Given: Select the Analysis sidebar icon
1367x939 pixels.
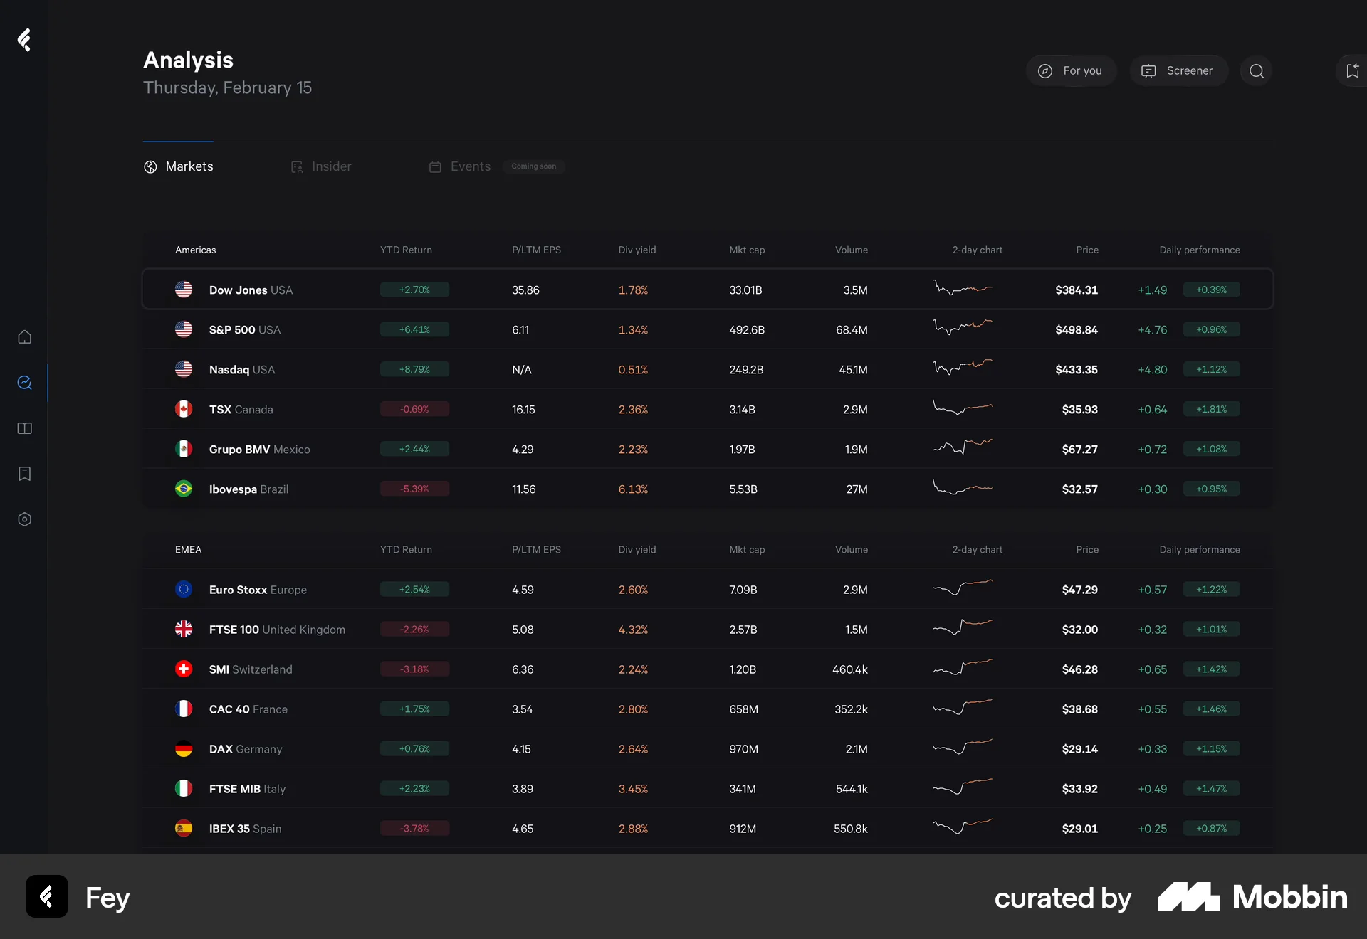Looking at the screenshot, I should pyautogui.click(x=24, y=383).
